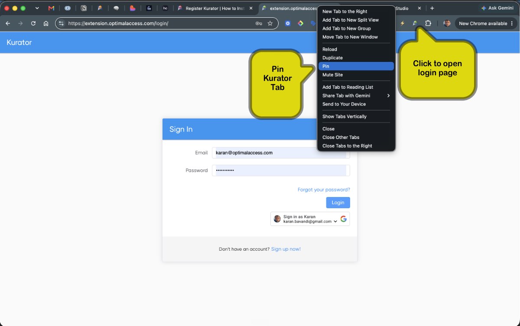The height and width of the screenshot is (326, 520).
Task: Expand the Sign in as Karan Google dropdown
Action: point(335,221)
